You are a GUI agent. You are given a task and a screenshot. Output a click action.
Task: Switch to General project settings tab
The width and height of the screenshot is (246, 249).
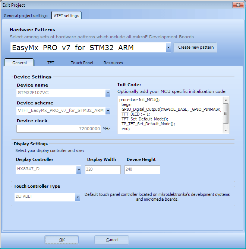26,16
